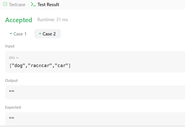185x127 pixels.
Task: Click the empty string in Expected box
Action: [12, 118]
